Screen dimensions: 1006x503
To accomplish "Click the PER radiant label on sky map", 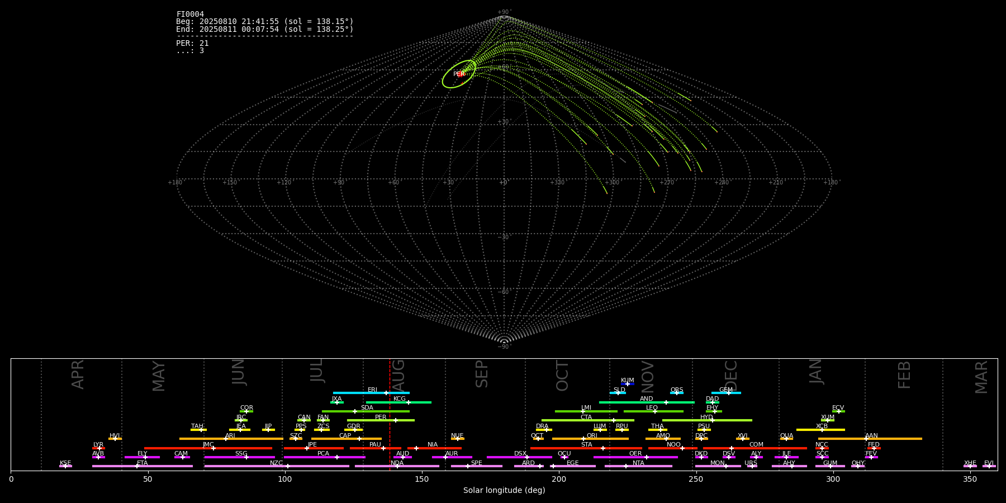I will tap(459, 74).
